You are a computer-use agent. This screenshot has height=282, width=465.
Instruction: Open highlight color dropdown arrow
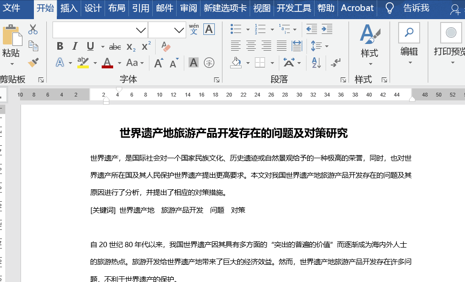[95, 63]
